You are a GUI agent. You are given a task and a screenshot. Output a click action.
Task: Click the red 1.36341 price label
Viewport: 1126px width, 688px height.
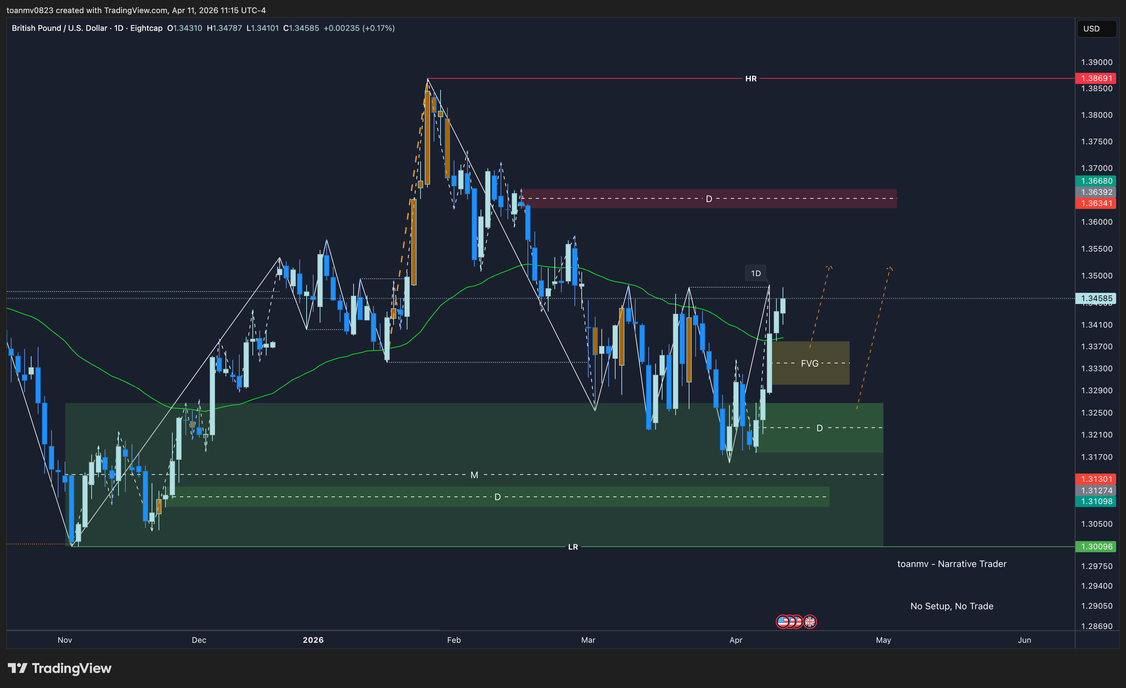tap(1096, 203)
